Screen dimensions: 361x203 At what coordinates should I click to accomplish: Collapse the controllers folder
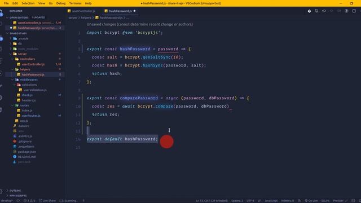point(27,59)
